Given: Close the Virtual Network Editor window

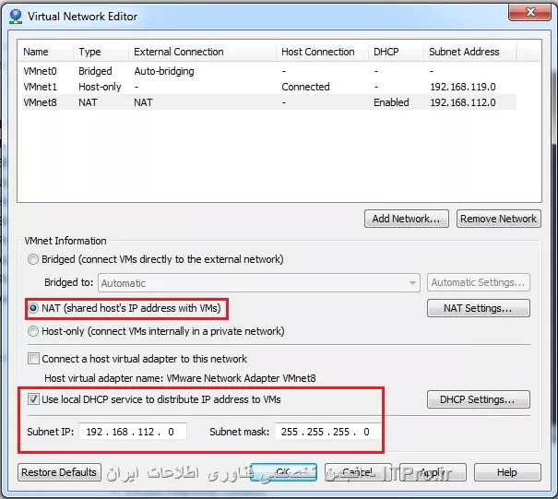Looking at the screenshot, I should (x=530, y=12).
